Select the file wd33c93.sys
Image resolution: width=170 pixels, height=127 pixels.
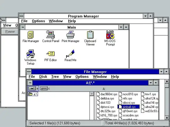pyautogui.click(x=150, y=111)
